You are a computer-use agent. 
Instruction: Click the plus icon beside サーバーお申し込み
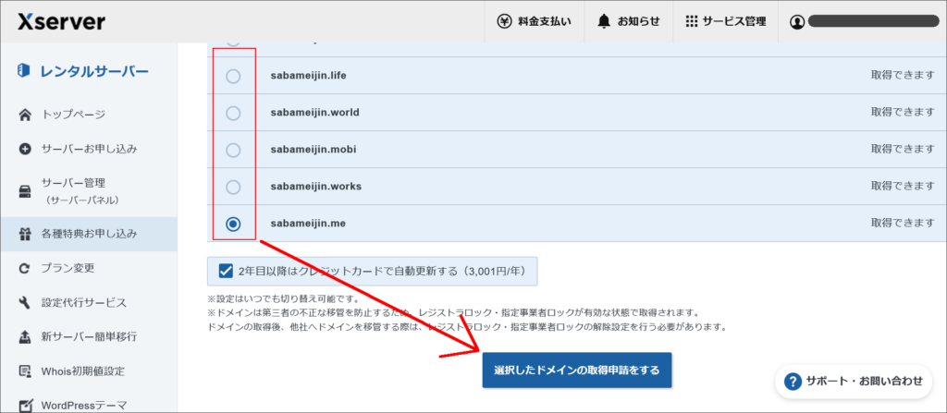(x=25, y=149)
